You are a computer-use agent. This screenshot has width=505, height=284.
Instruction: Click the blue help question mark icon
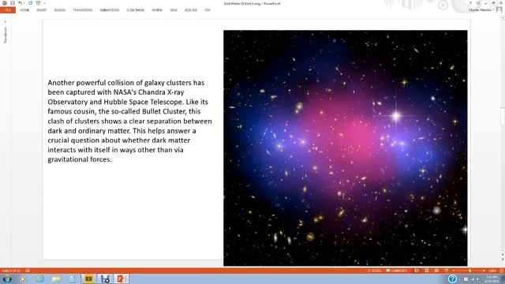point(452,278)
